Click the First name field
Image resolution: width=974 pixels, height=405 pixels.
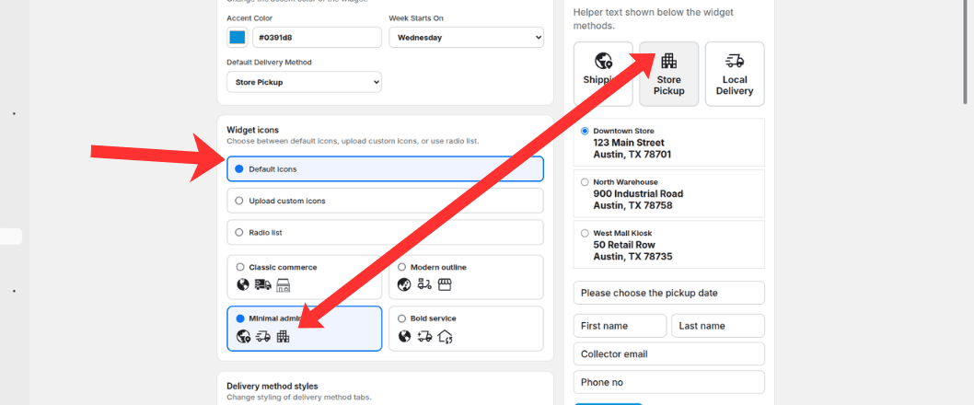tap(620, 326)
